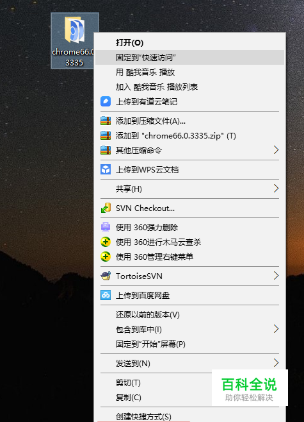Choose 固定到"开始"屏幕(P)
The image size is (304, 422).
189,344
